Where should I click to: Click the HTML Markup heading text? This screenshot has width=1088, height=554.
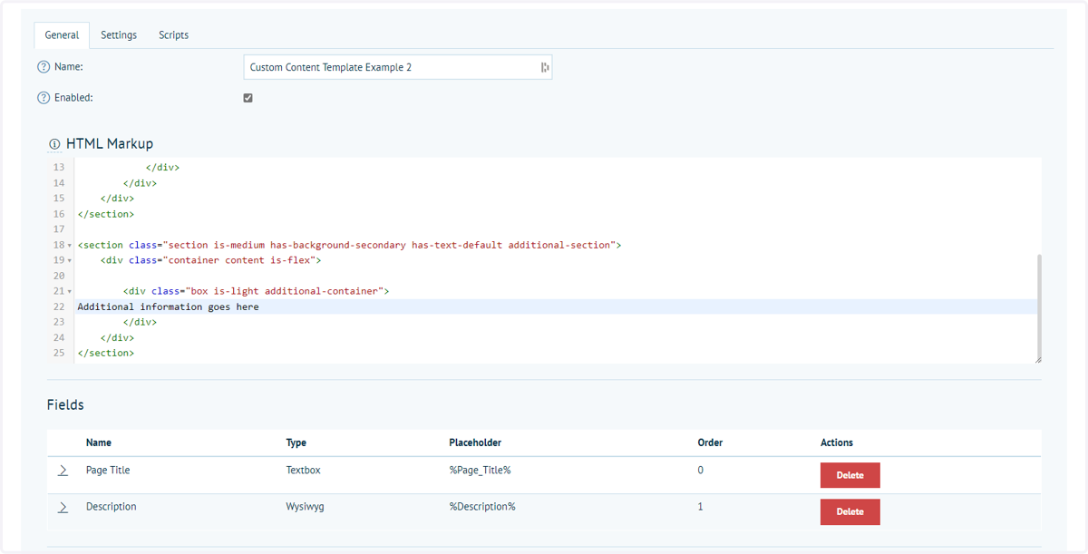coord(110,144)
